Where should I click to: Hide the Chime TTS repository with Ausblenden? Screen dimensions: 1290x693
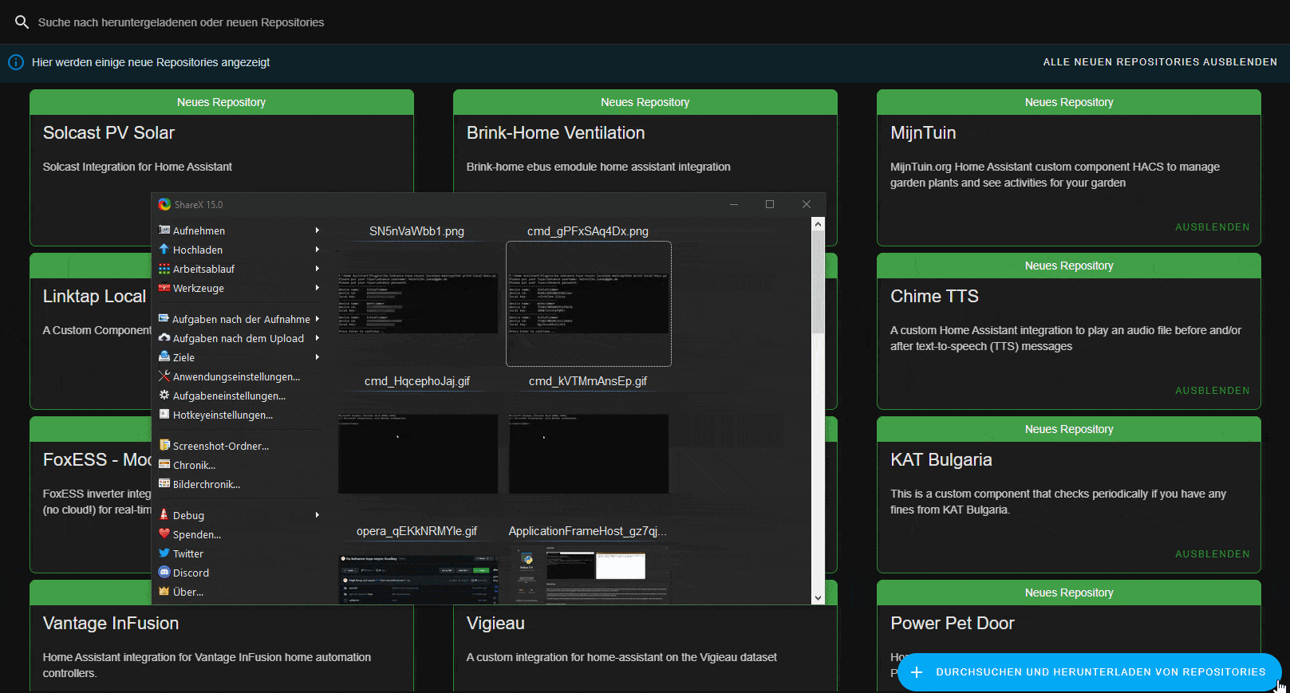point(1212,391)
